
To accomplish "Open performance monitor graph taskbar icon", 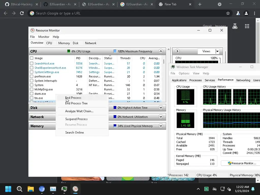I will (x=53, y=189).
